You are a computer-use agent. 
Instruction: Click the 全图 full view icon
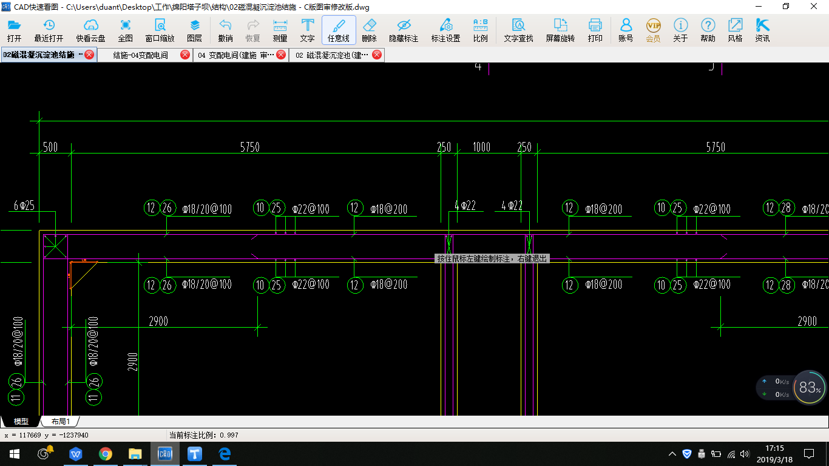(126, 30)
